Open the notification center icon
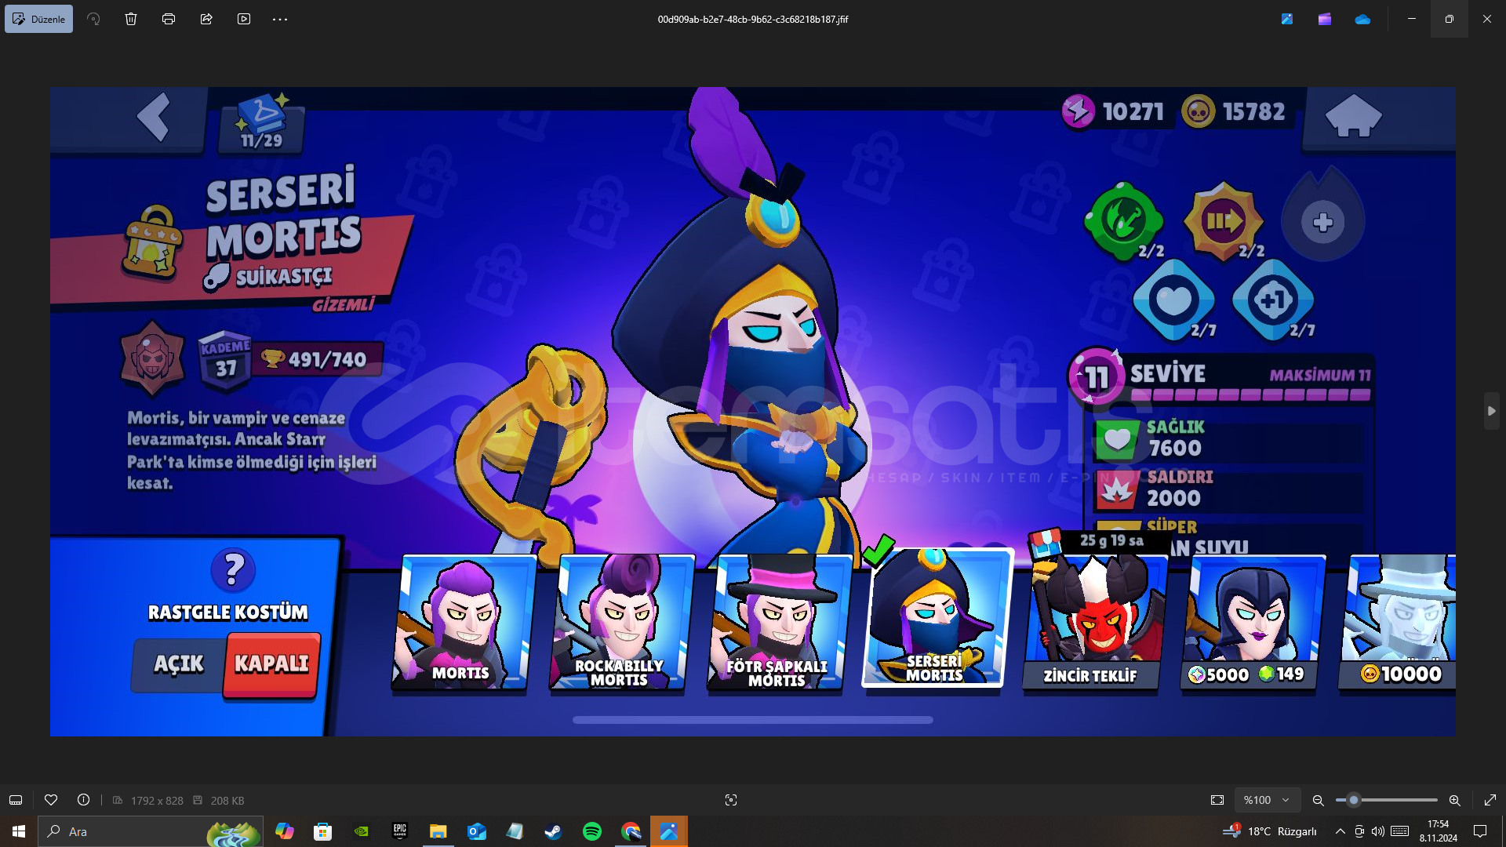This screenshot has width=1506, height=847. [x=1480, y=831]
